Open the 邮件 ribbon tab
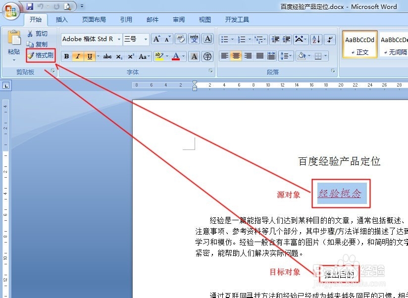 153,19
